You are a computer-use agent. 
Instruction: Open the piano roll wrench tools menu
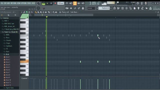coord(24,12)
